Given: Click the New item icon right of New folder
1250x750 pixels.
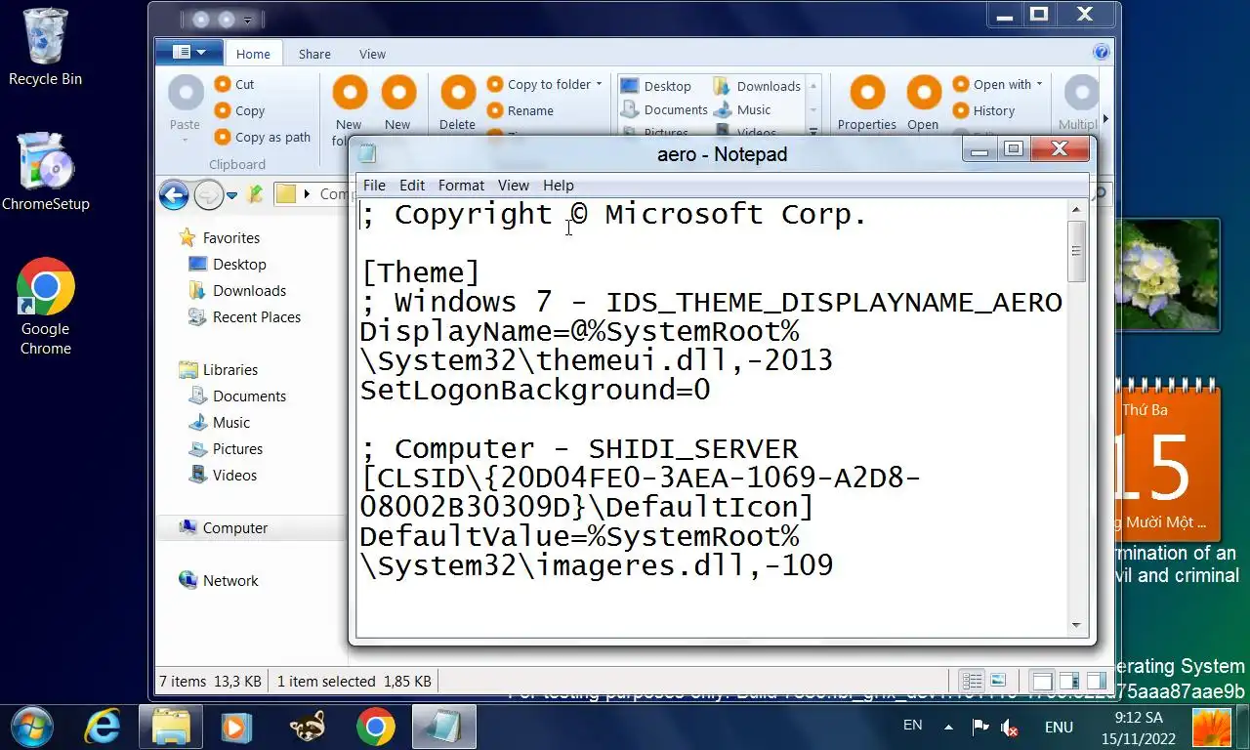Looking at the screenshot, I should click(398, 93).
